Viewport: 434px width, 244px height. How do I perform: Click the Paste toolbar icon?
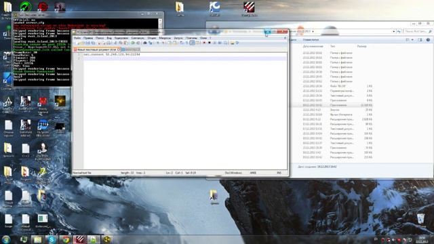[125, 43]
